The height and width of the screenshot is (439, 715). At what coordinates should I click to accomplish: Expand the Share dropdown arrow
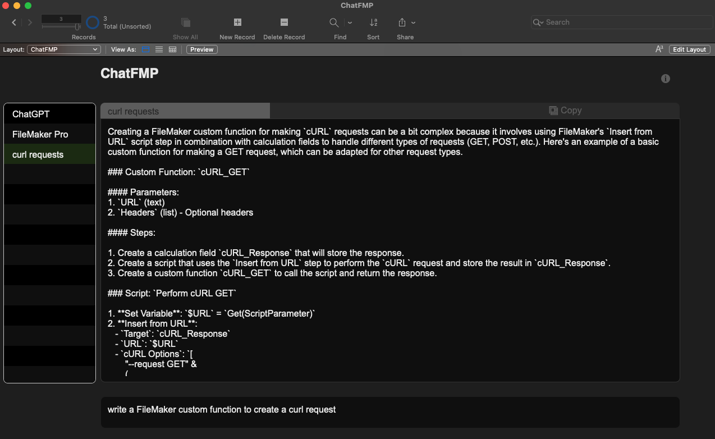pyautogui.click(x=414, y=22)
